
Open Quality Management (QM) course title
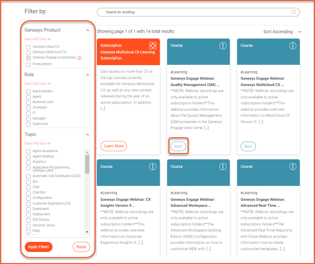coord(195,82)
